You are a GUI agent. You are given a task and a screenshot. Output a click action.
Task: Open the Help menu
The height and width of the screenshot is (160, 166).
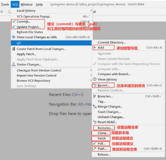click(x=39, y=4)
